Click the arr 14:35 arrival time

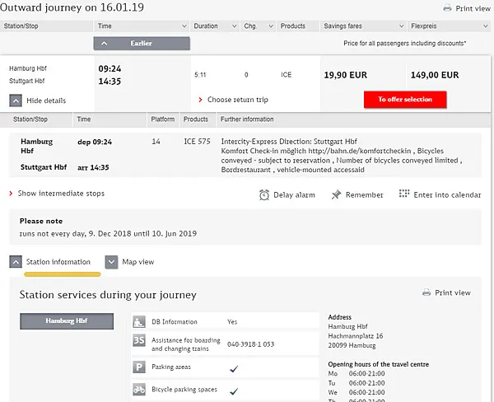(x=93, y=167)
